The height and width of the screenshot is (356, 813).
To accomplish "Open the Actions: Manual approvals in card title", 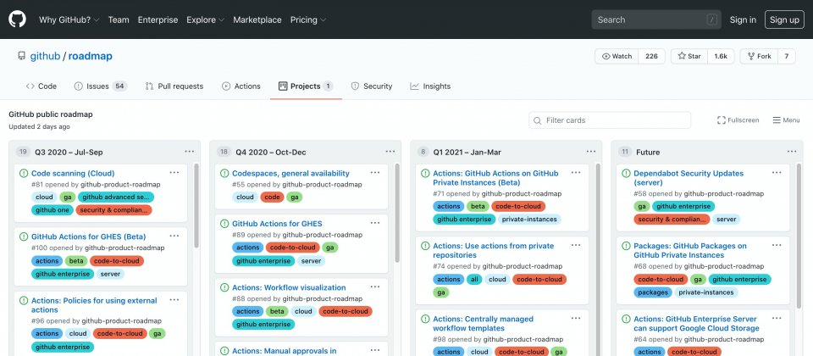I will tap(285, 351).
